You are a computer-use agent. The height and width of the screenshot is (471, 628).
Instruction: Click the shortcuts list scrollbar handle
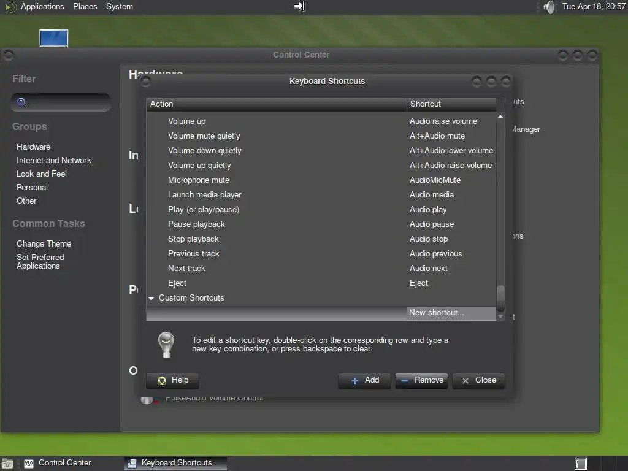point(500,298)
